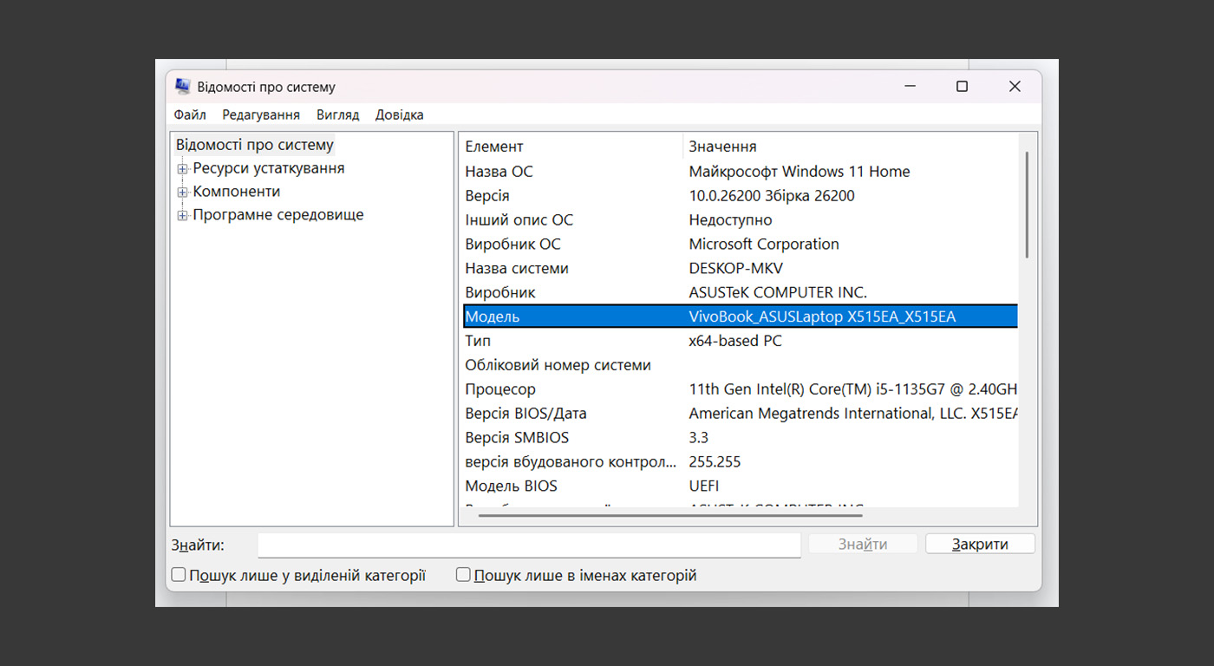Expand Ресурси устаткування node
This screenshot has height=666, width=1214.
[x=183, y=169]
